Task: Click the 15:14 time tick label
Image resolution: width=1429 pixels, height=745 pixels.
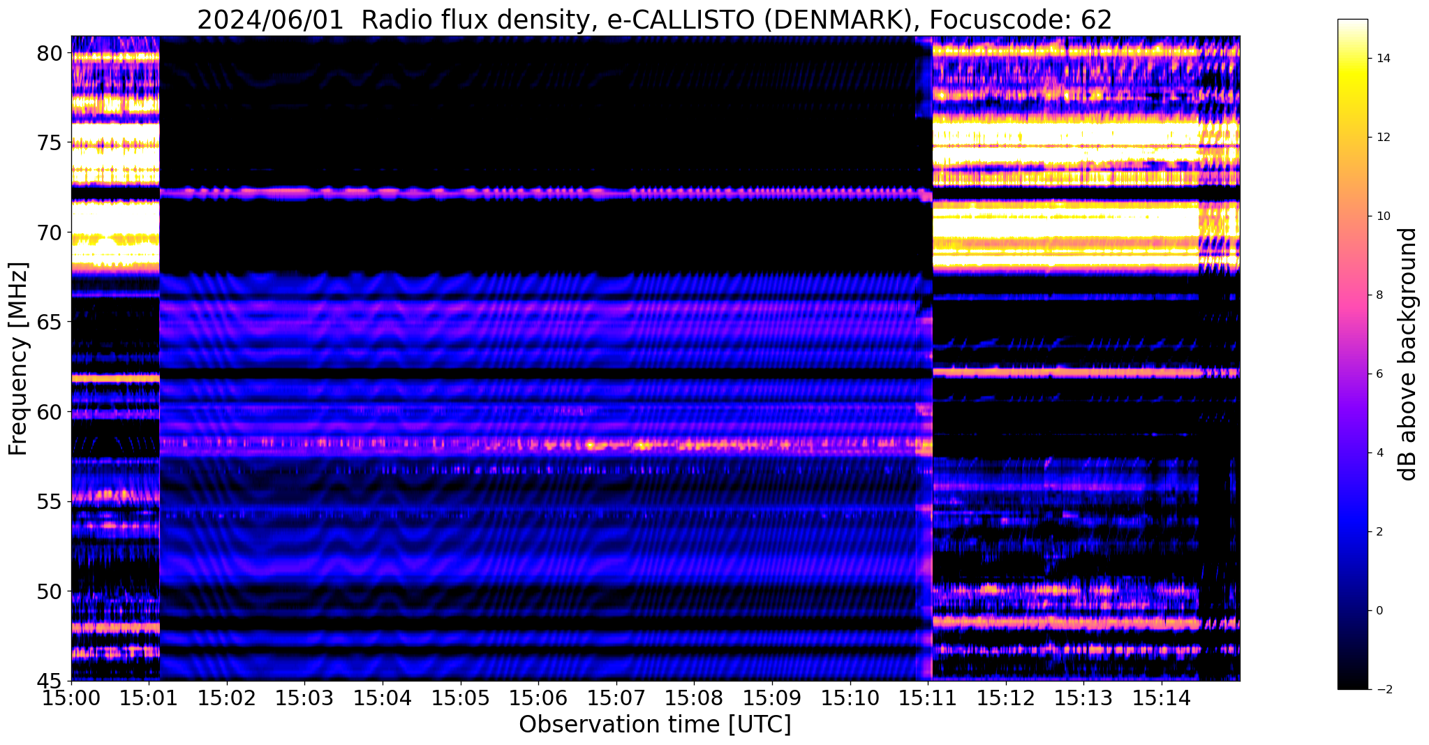Action: pos(1162,699)
